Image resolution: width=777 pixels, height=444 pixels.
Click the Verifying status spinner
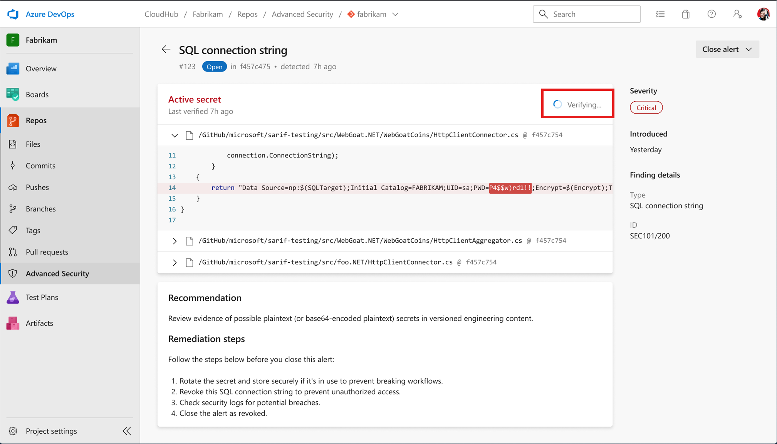[558, 104]
